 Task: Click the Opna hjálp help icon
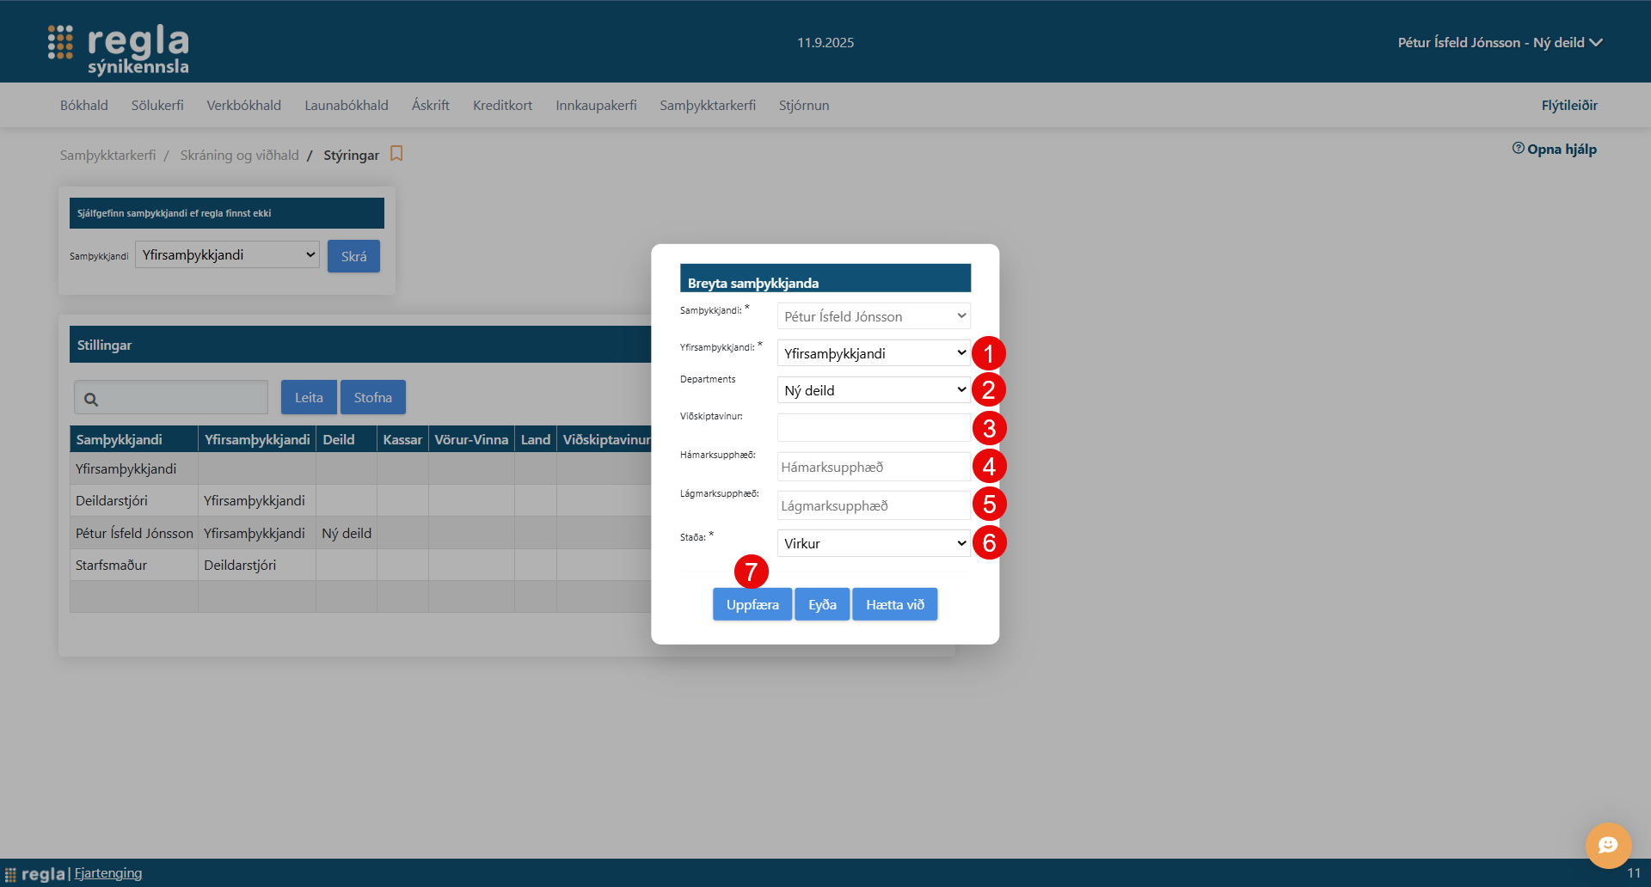(1518, 149)
